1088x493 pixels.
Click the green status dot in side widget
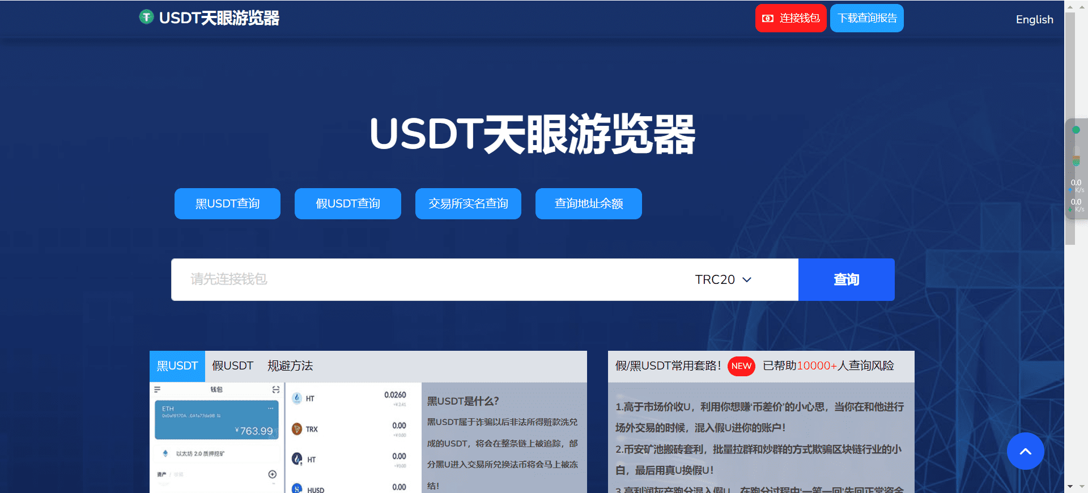[x=1076, y=130]
